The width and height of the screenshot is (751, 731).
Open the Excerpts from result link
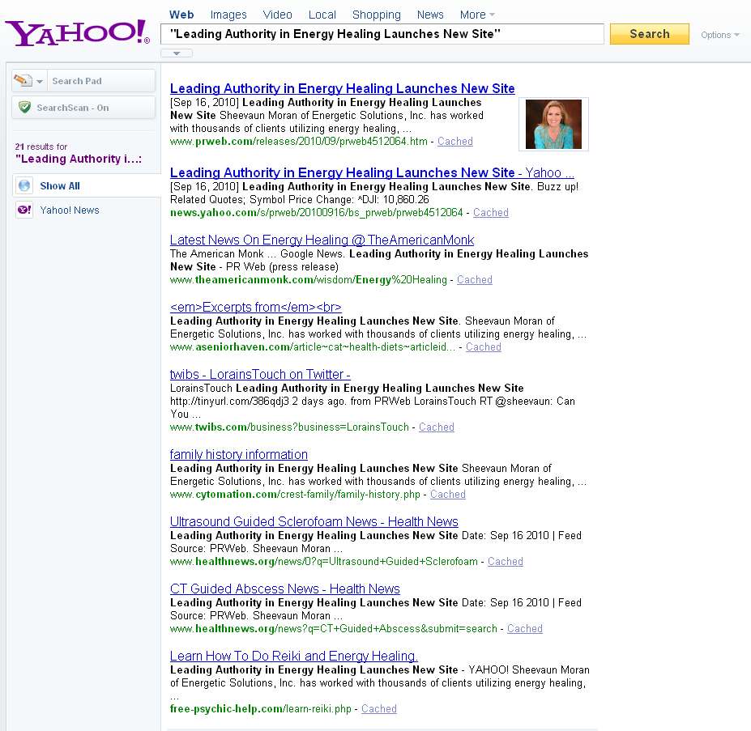click(x=256, y=307)
